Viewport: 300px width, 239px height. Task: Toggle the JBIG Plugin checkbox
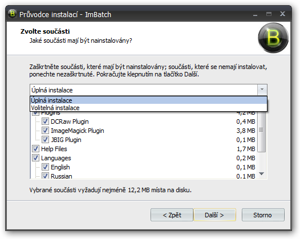45,140
